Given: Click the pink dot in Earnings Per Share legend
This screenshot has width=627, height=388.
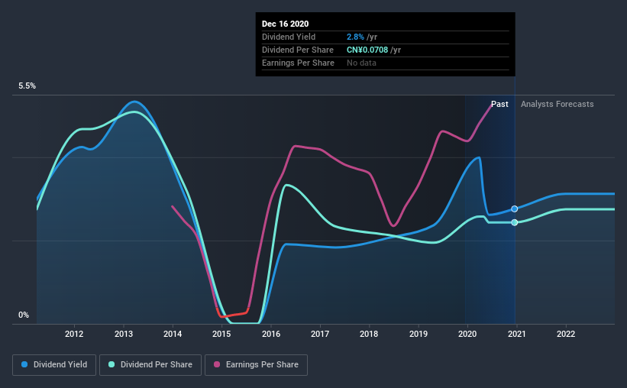Looking at the screenshot, I should point(217,364).
